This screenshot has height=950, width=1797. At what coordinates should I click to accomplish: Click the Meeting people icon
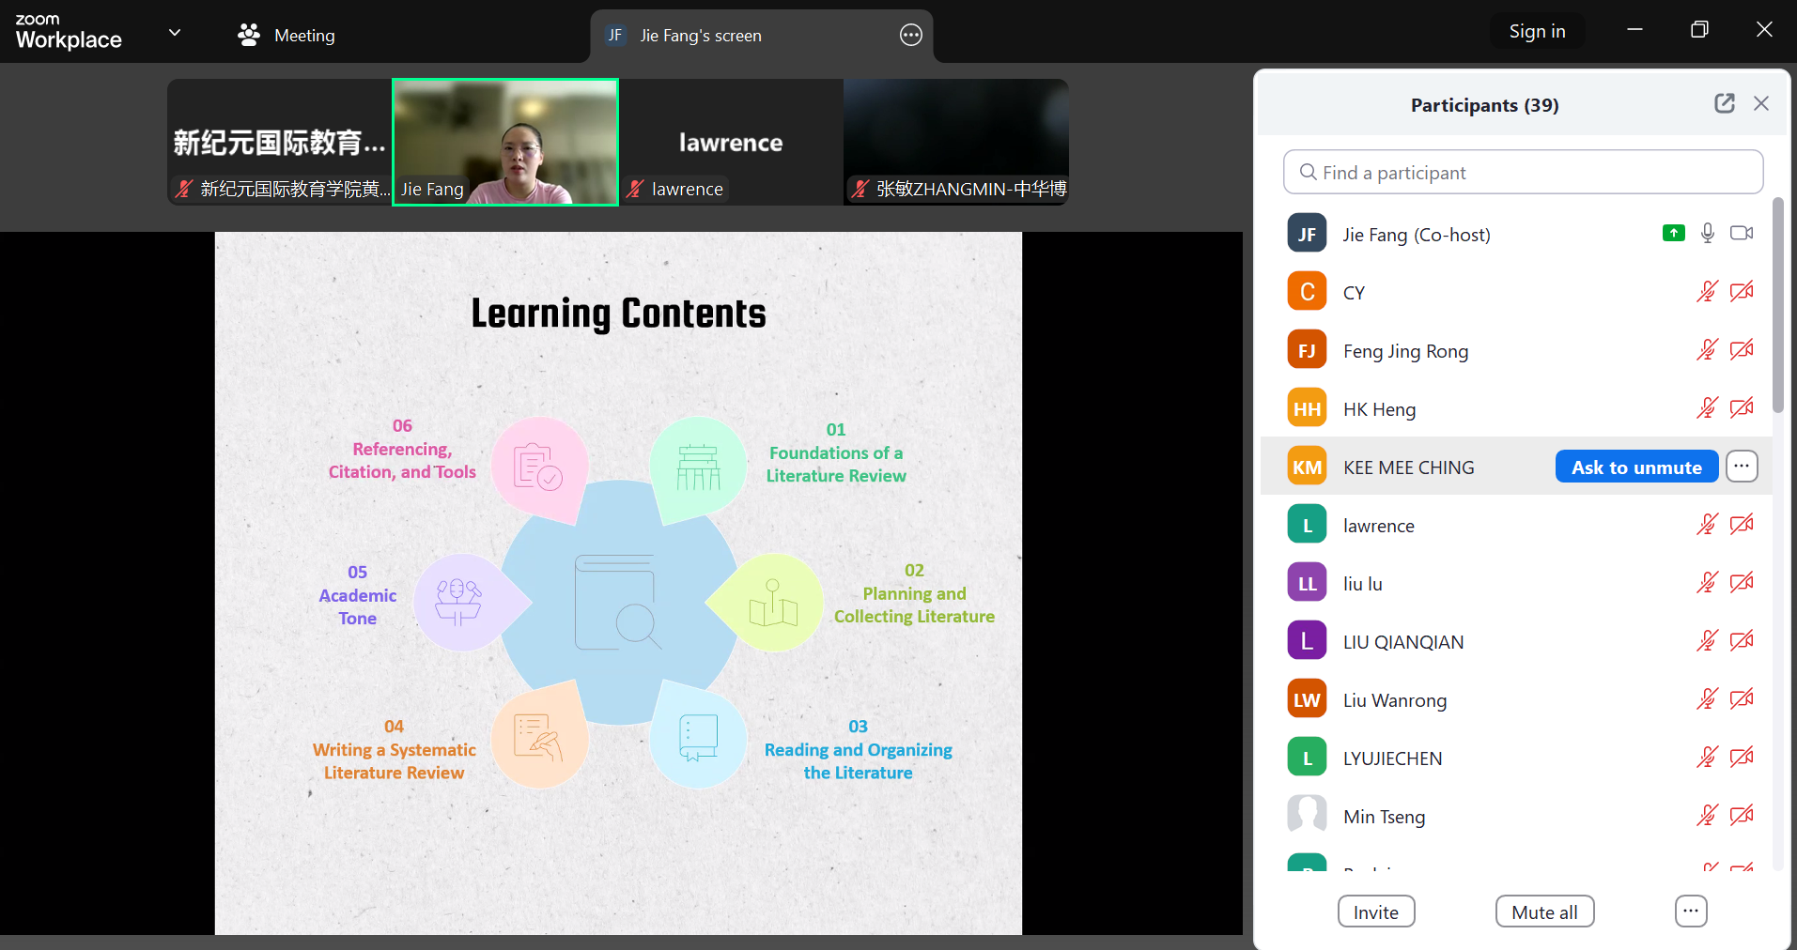(249, 36)
